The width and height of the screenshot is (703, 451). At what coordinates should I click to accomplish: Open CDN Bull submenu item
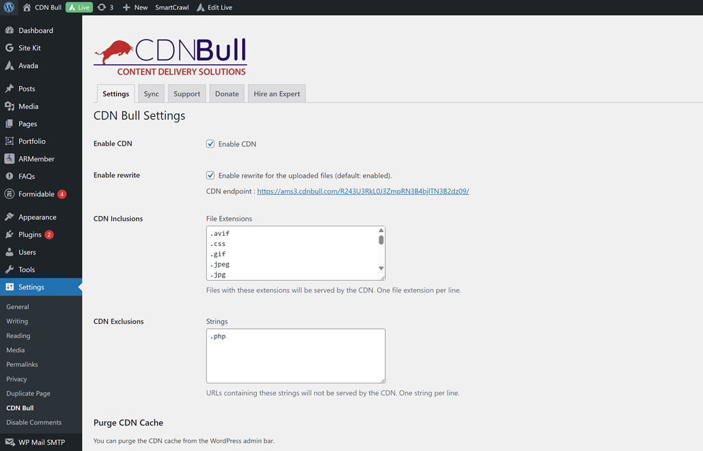(20, 408)
